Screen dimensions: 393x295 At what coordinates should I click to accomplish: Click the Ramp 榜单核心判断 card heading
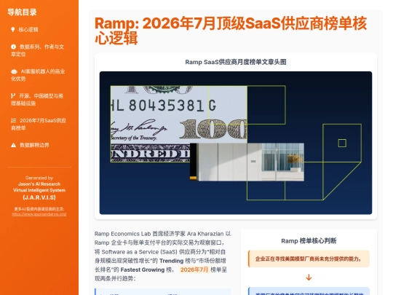309,241
